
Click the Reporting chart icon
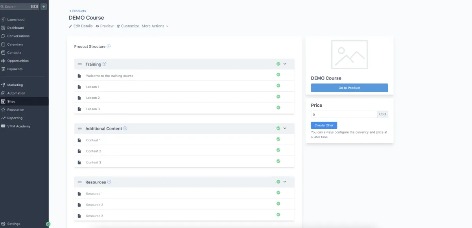3,118
